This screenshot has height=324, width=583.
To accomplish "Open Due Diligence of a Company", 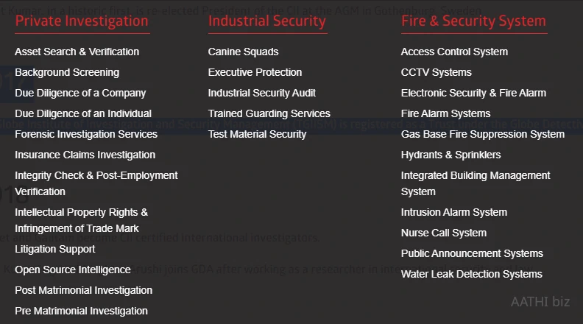I will click(80, 93).
